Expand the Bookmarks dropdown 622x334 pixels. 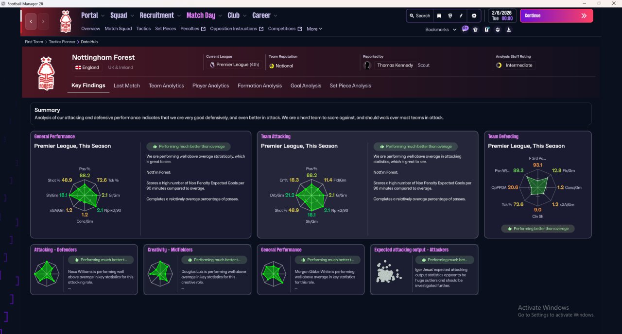click(x=441, y=30)
